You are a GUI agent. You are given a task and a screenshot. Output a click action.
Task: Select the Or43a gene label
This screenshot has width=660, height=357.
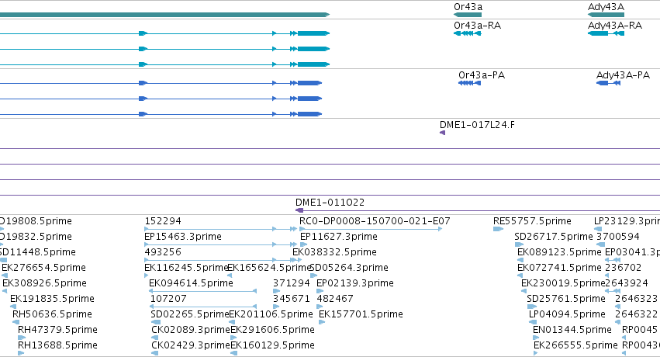coord(468,7)
